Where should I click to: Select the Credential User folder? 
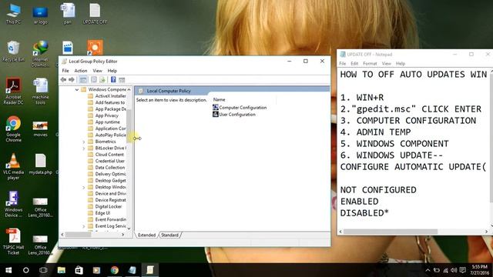click(106, 161)
